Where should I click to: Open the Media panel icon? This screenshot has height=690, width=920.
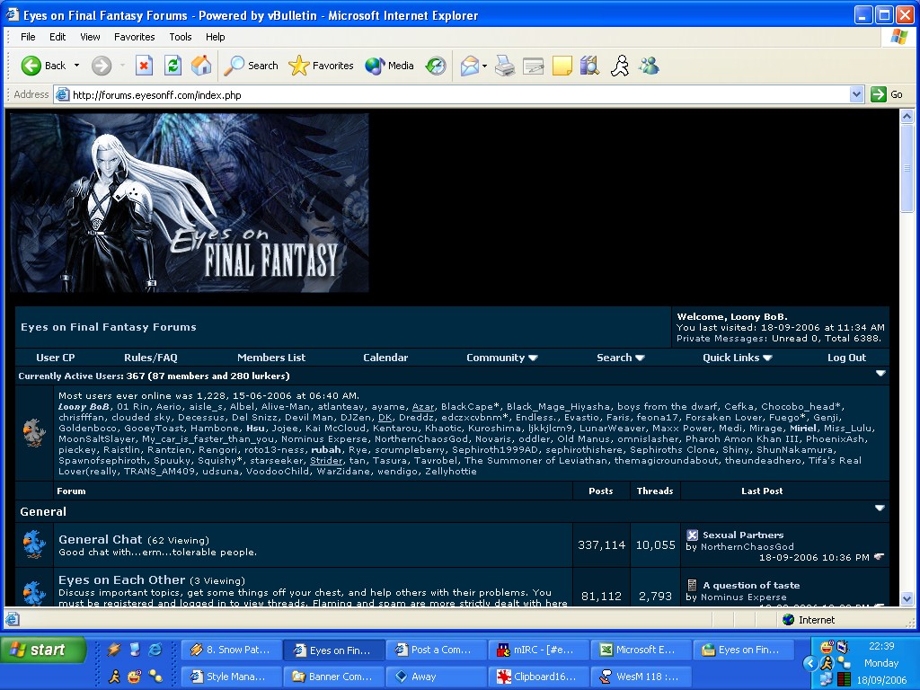(x=389, y=65)
